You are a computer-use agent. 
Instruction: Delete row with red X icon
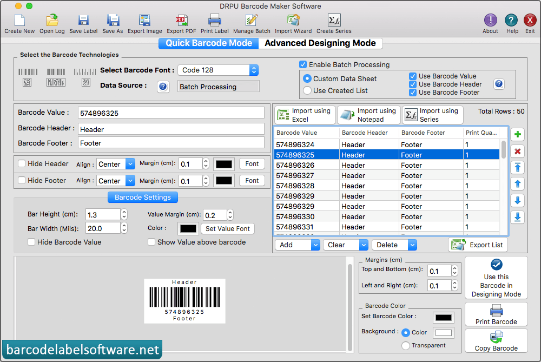tap(518, 151)
